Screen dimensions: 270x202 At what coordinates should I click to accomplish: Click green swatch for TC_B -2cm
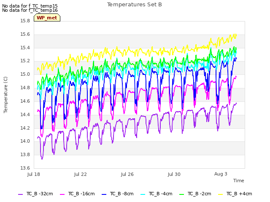point(181,194)
